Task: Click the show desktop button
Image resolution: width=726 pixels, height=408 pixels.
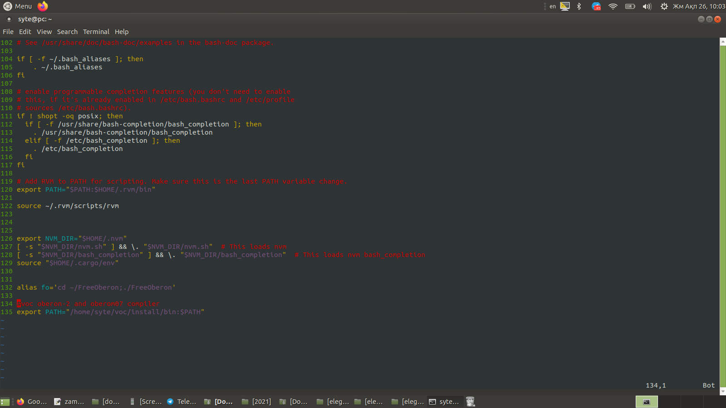Action: tap(5, 402)
